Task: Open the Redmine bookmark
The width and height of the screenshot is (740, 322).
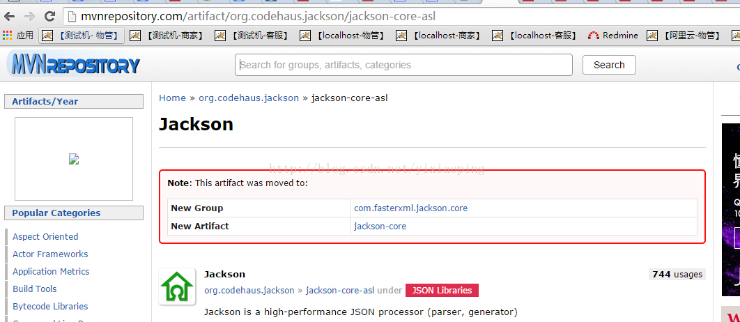Action: click(613, 36)
